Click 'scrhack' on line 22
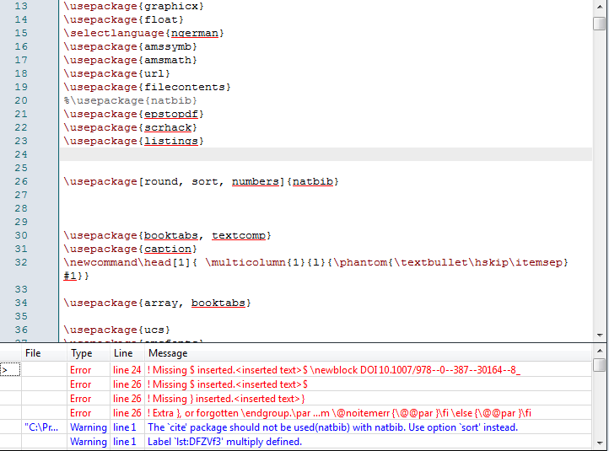This screenshot has height=451, width=609. (x=168, y=127)
